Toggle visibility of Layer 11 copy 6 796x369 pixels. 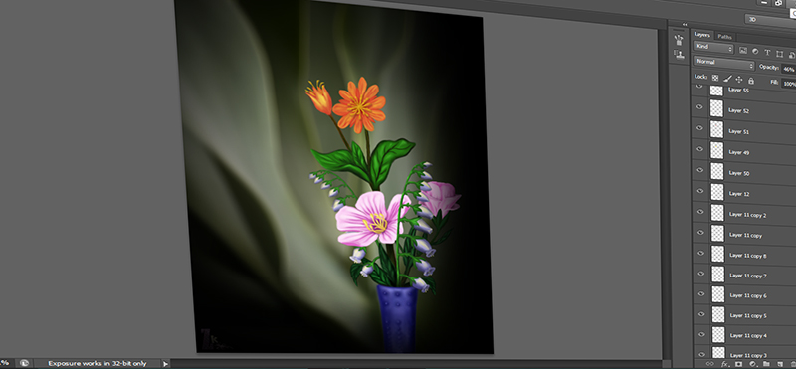[701, 293]
